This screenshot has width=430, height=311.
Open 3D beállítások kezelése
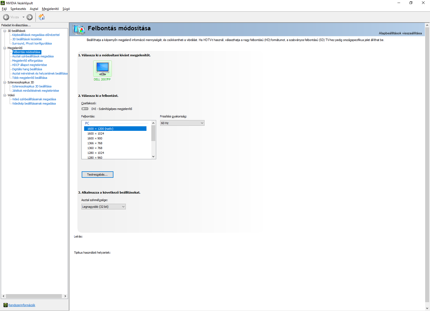27,39
